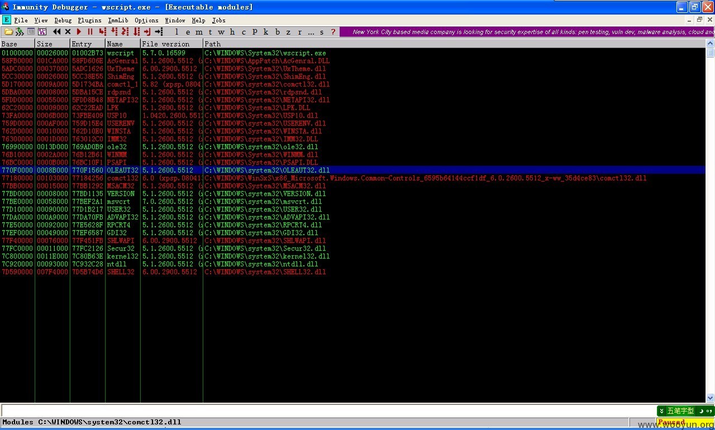
Task: Select the wscript.exe module row
Action: (352, 53)
